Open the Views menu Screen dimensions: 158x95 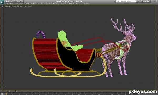[22, 4]
